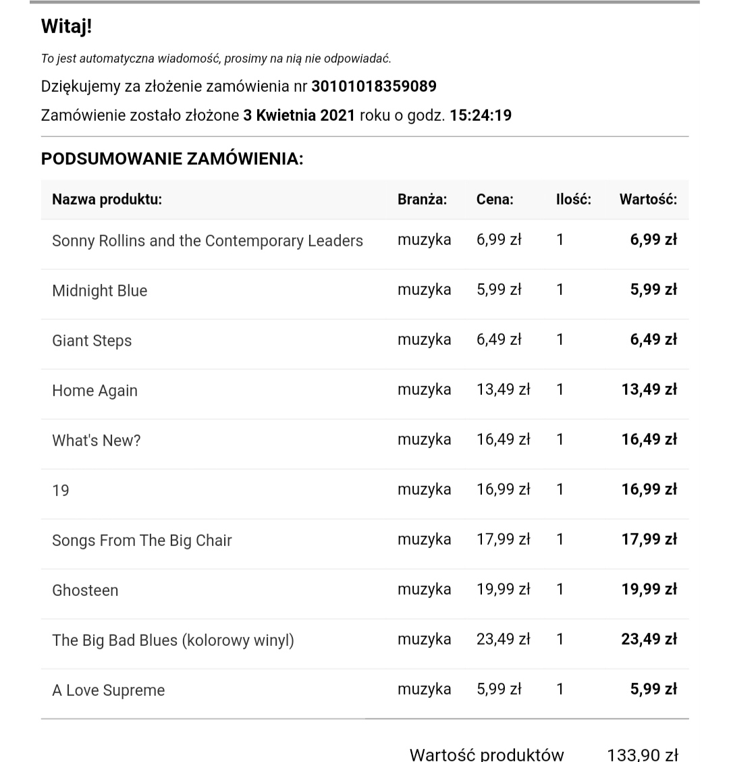Viewport: 729px width, 762px height.
Task: Select the A Love Supreme product
Action: pyautogui.click(x=108, y=690)
